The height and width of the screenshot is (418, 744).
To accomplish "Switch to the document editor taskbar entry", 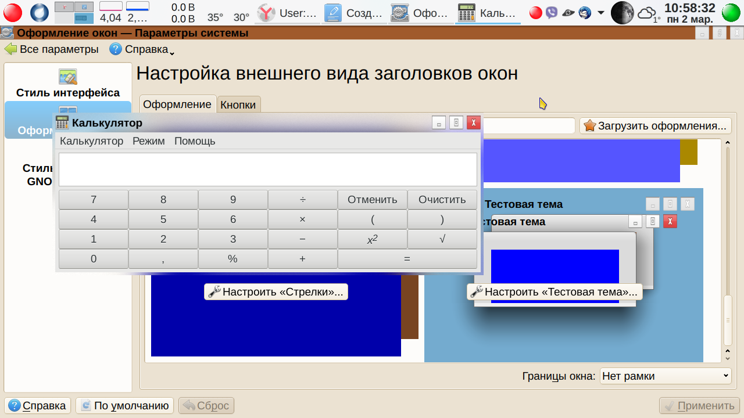I will point(354,13).
